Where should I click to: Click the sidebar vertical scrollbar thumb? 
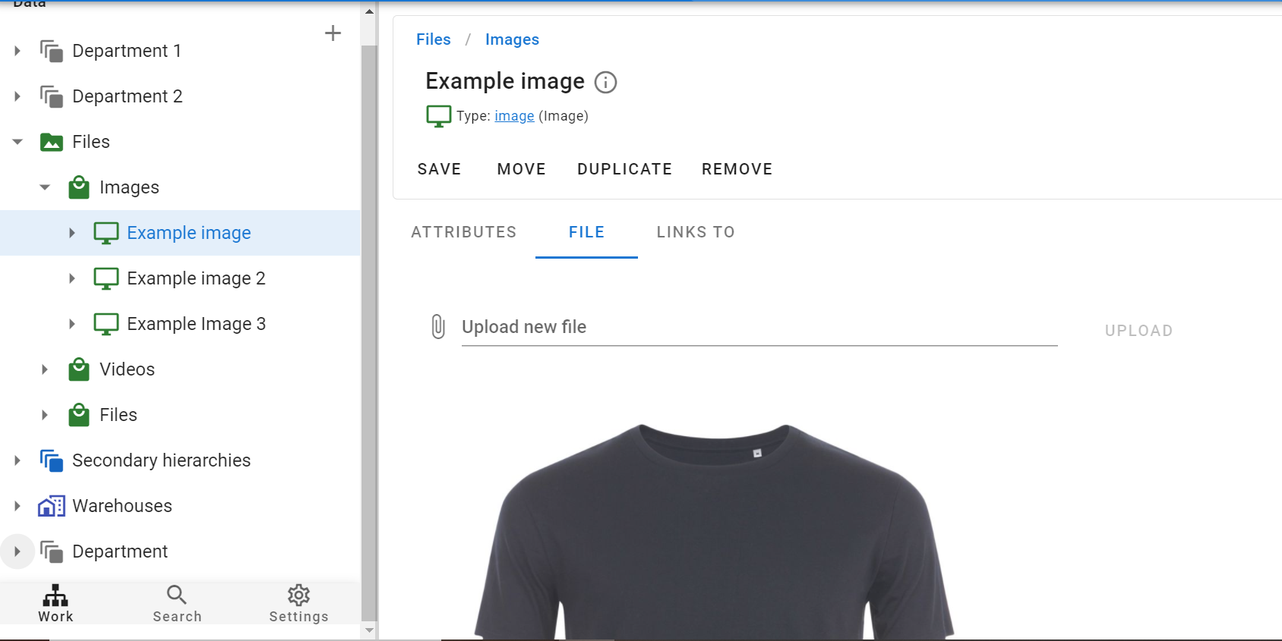click(369, 332)
